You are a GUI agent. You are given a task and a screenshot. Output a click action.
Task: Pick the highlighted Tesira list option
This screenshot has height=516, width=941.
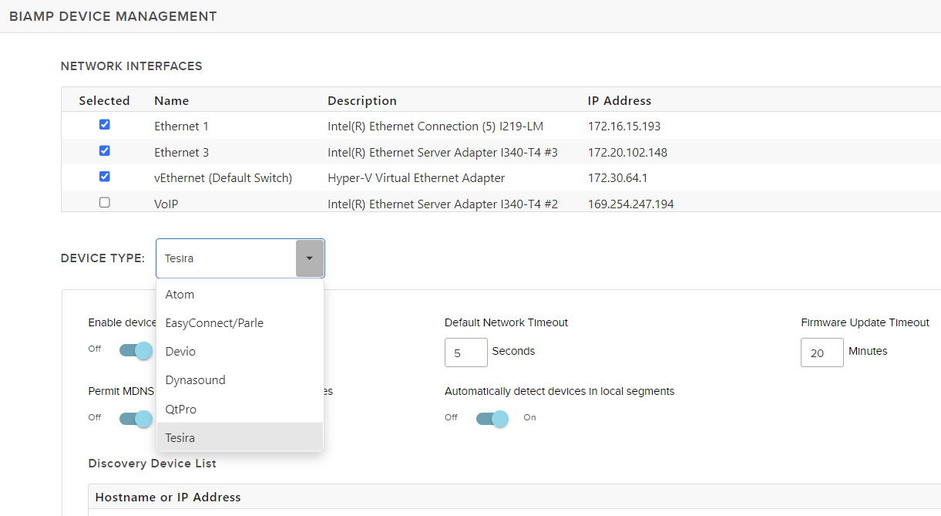[x=240, y=437]
